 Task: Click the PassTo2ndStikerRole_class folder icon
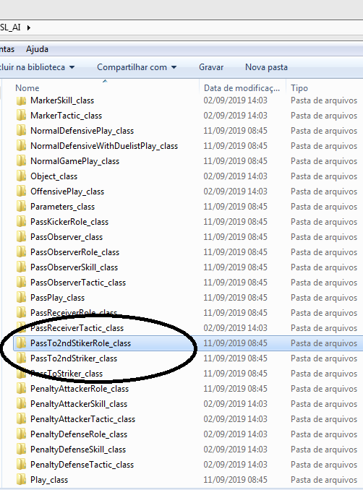pyautogui.click(x=21, y=343)
